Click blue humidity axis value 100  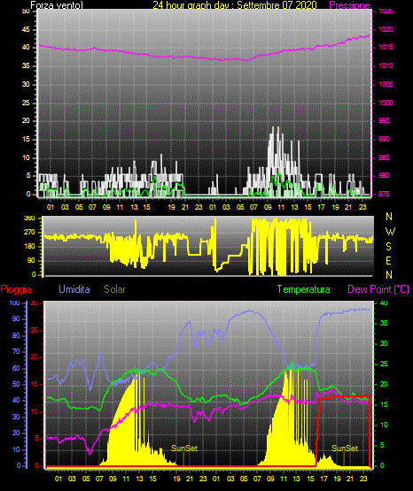pyautogui.click(x=15, y=303)
